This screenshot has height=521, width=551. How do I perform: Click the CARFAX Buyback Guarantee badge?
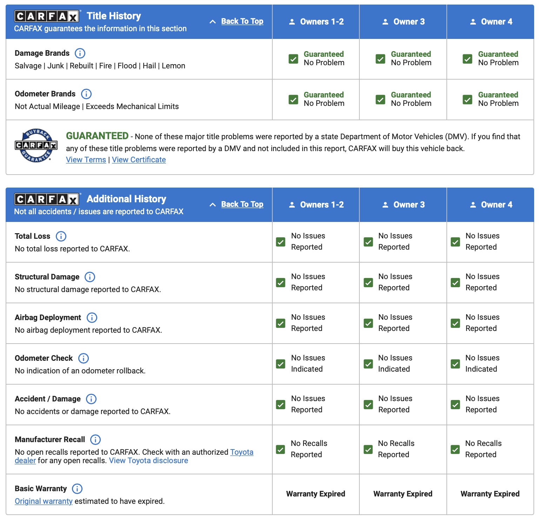pos(36,145)
